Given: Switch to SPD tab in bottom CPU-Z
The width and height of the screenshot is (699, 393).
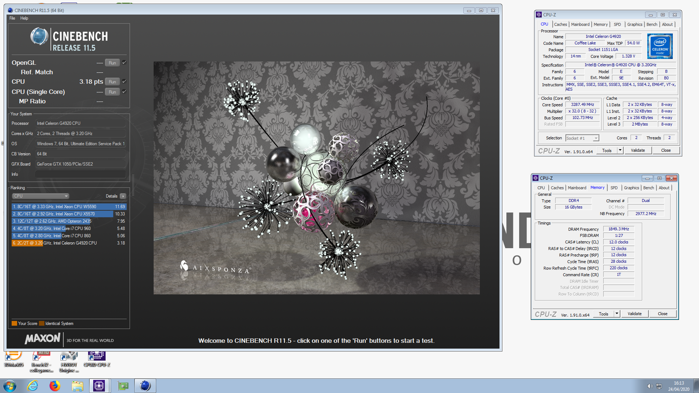Looking at the screenshot, I should pyautogui.click(x=614, y=188).
